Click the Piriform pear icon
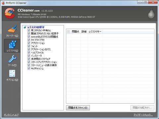Viewport: 159px width, 119px height. click(151, 14)
